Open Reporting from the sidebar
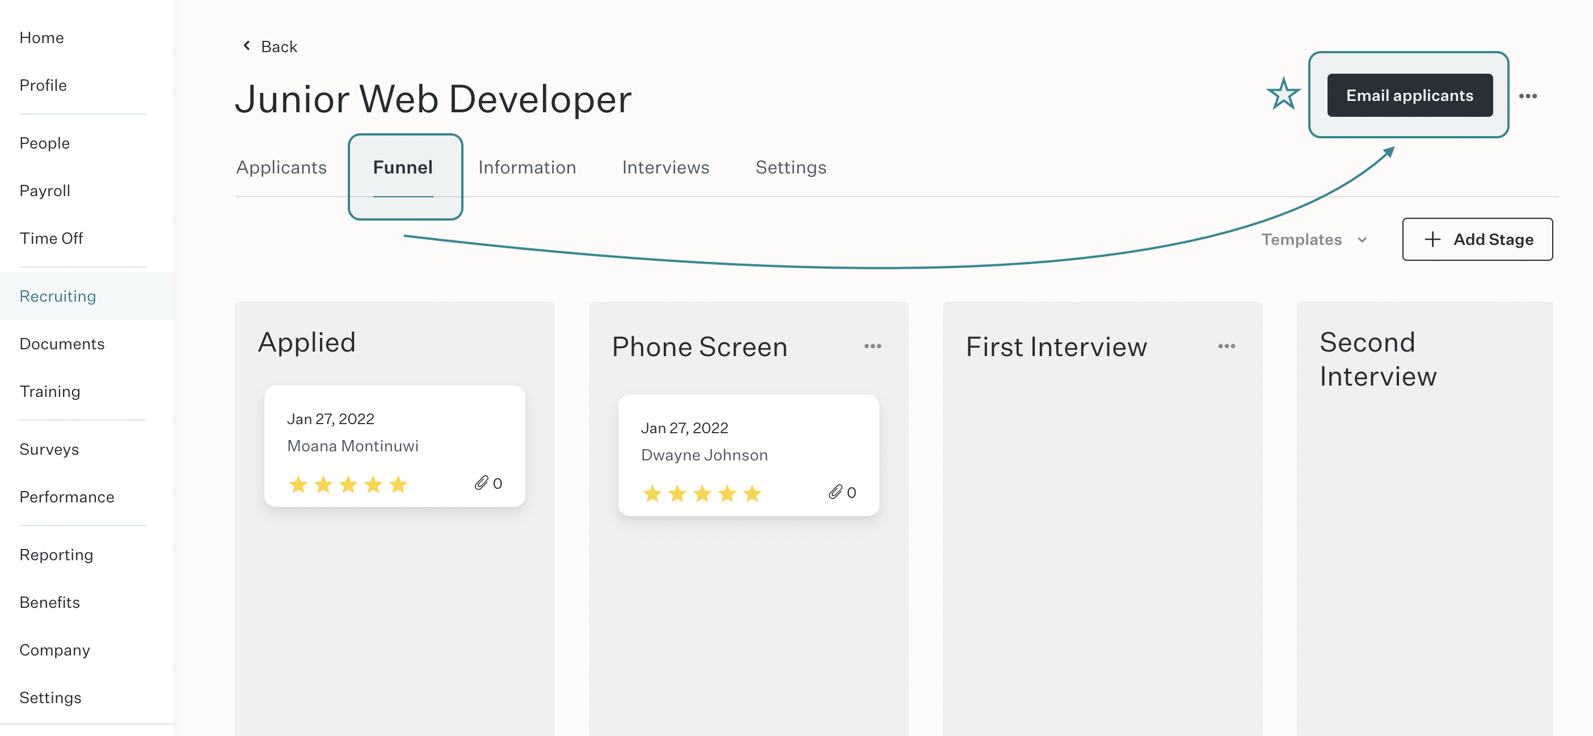This screenshot has height=736, width=1593. [x=56, y=555]
